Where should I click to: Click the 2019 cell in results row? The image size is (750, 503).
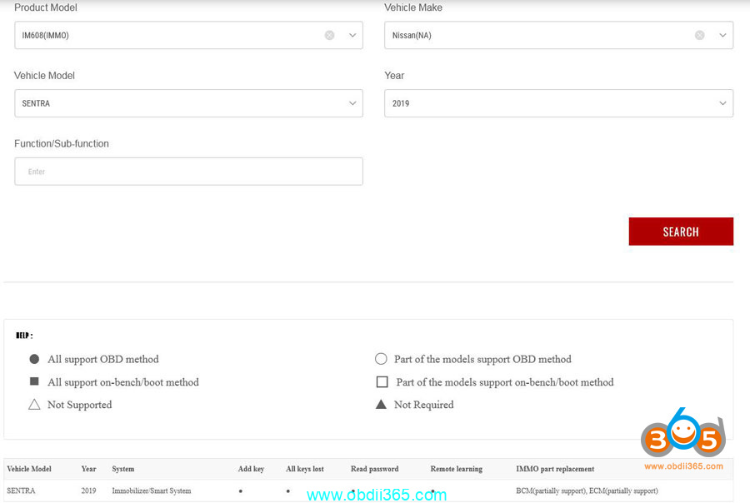point(88,491)
